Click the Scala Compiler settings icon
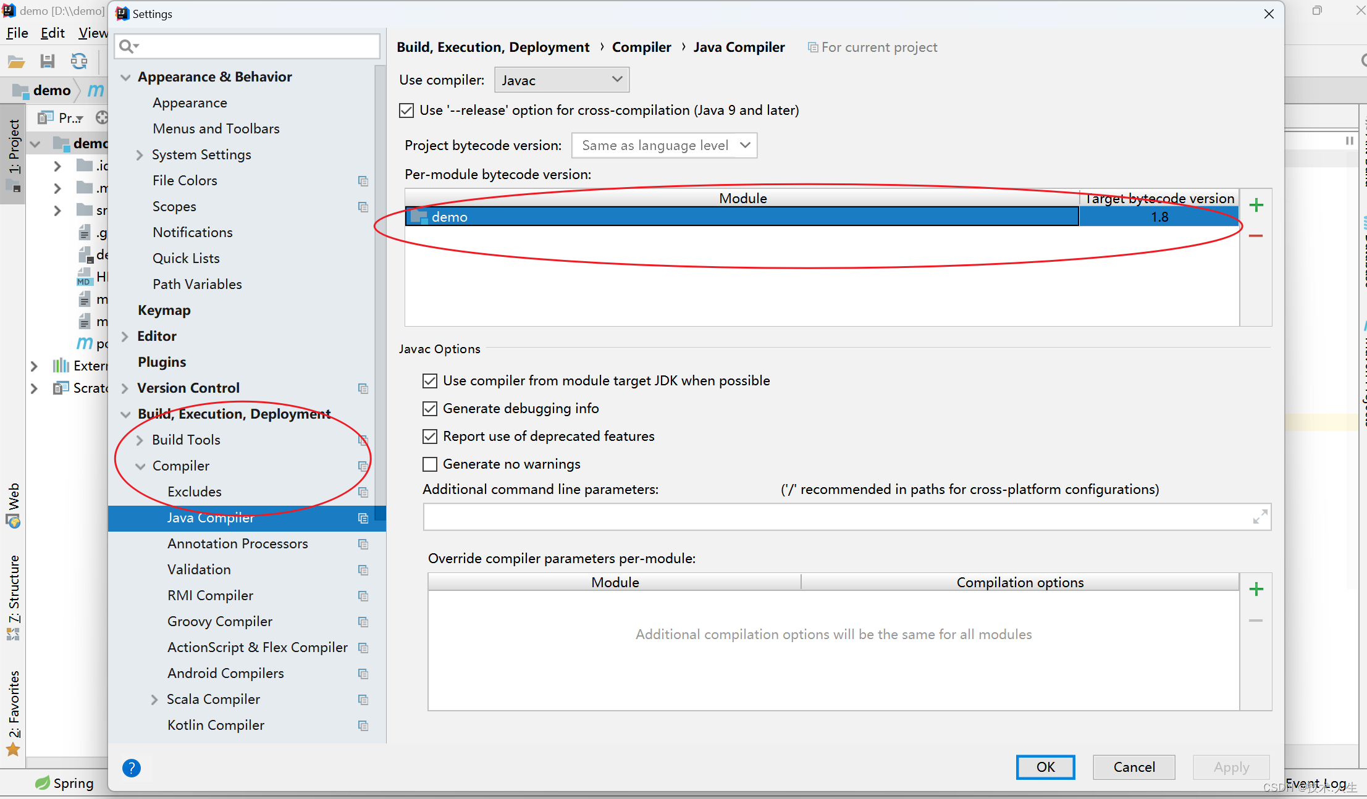The width and height of the screenshot is (1367, 799). (363, 699)
